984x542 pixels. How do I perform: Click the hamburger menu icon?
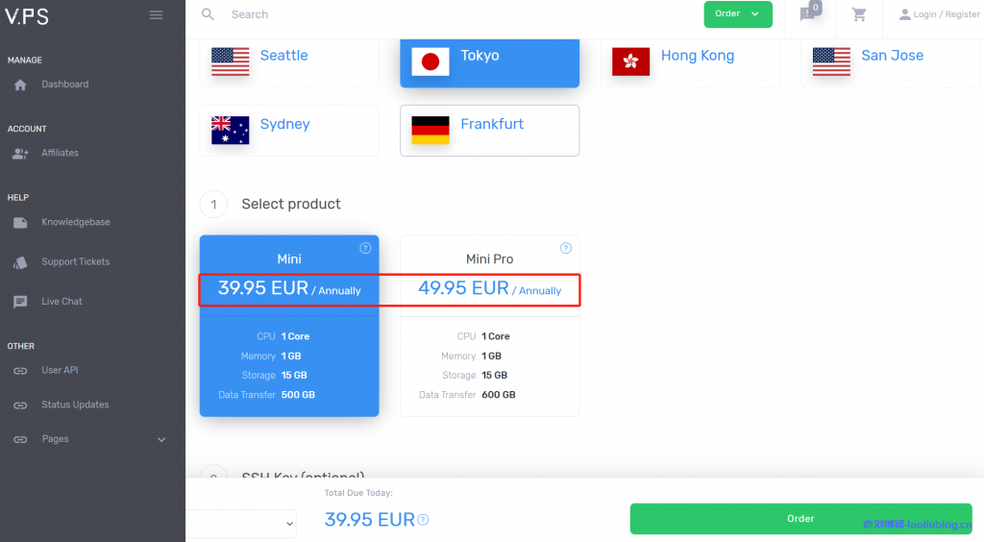pos(157,14)
